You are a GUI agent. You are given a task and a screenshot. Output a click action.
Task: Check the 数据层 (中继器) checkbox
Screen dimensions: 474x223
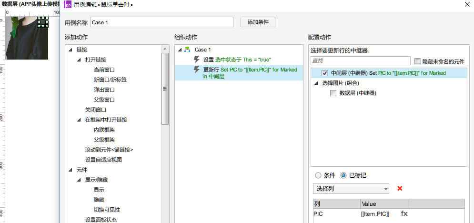tap(333, 93)
